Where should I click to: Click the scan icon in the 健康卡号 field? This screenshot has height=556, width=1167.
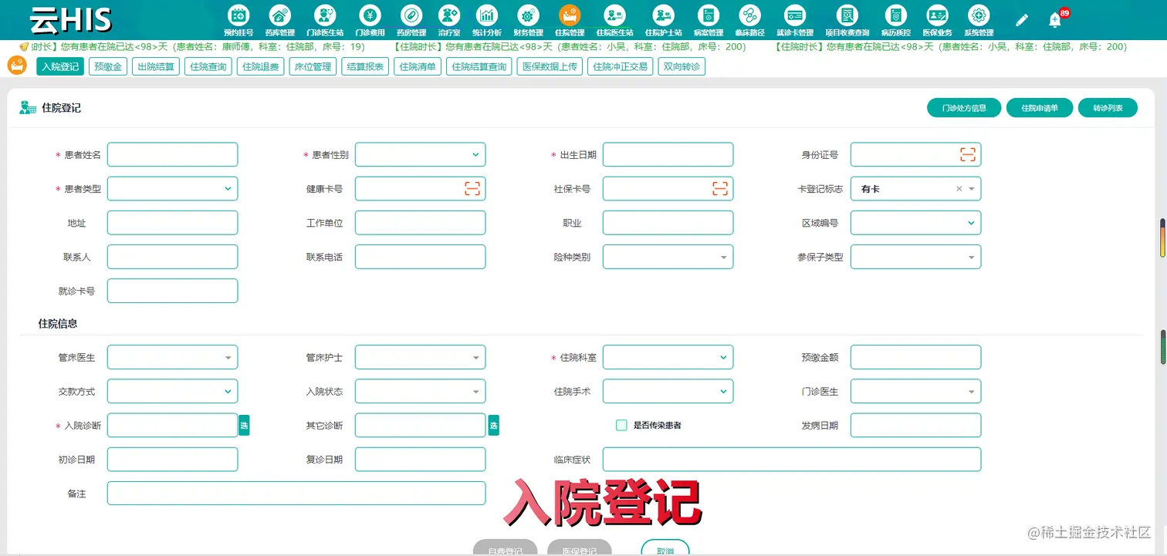pos(473,188)
